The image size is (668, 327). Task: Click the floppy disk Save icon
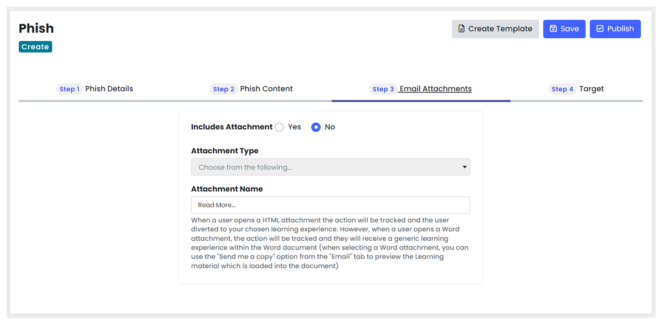553,29
